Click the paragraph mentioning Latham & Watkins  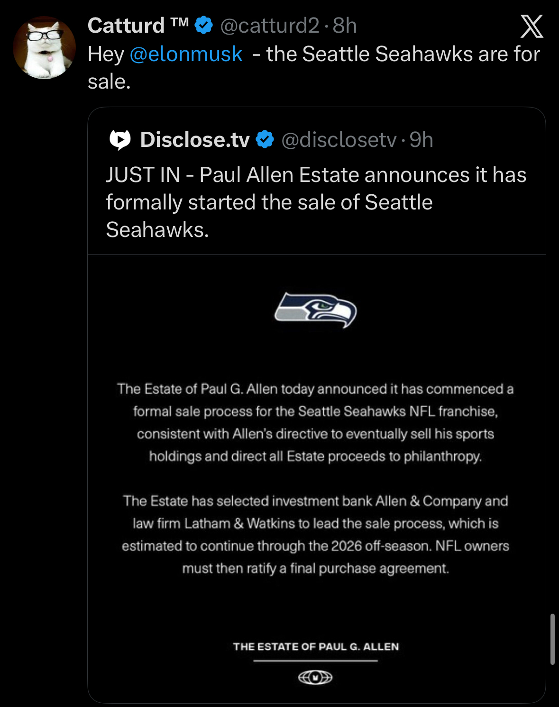tap(316, 535)
